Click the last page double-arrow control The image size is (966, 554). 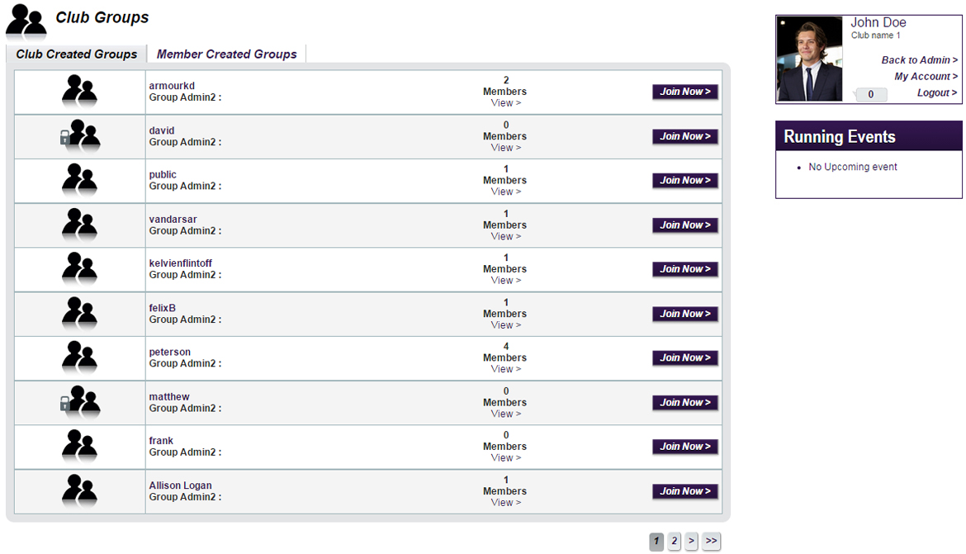711,541
